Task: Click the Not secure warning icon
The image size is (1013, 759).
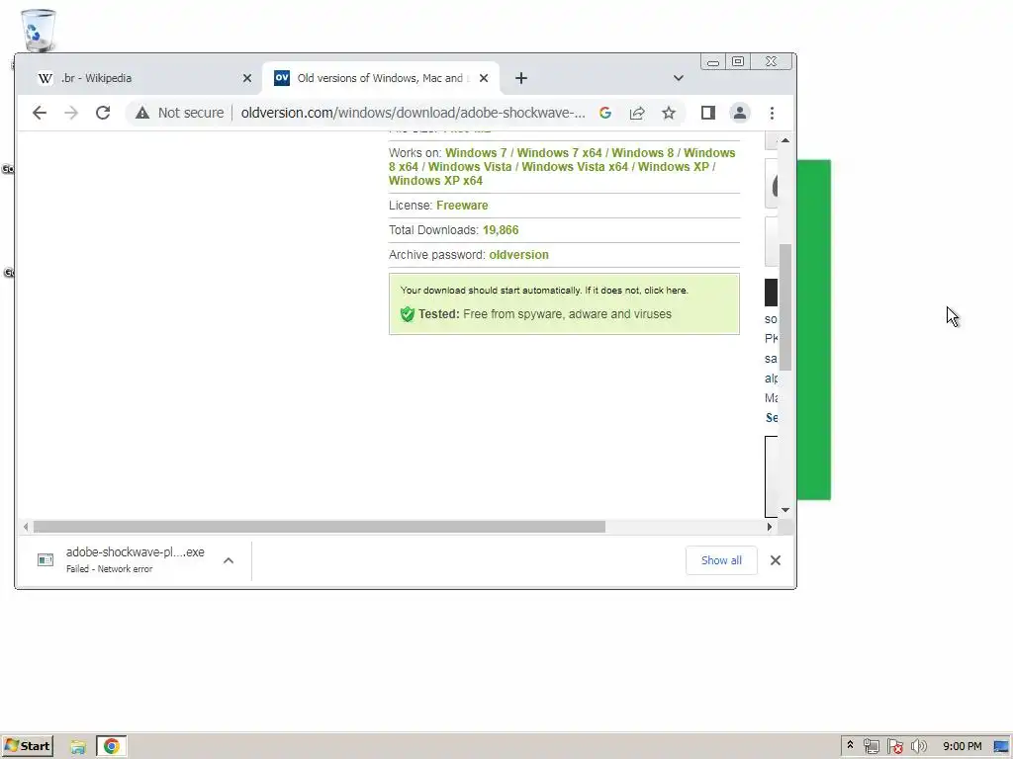Action: tap(142, 113)
